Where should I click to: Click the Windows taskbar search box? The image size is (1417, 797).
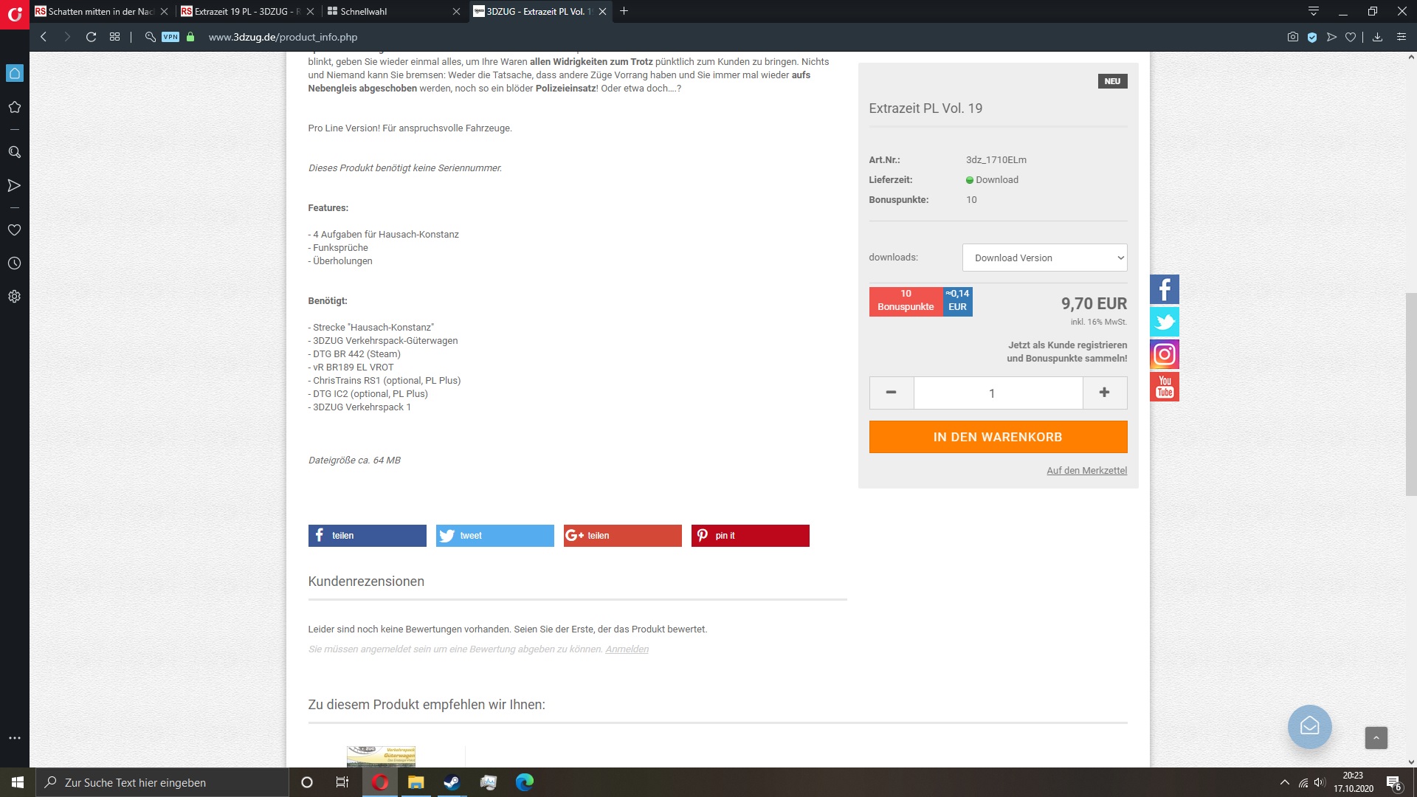(162, 782)
